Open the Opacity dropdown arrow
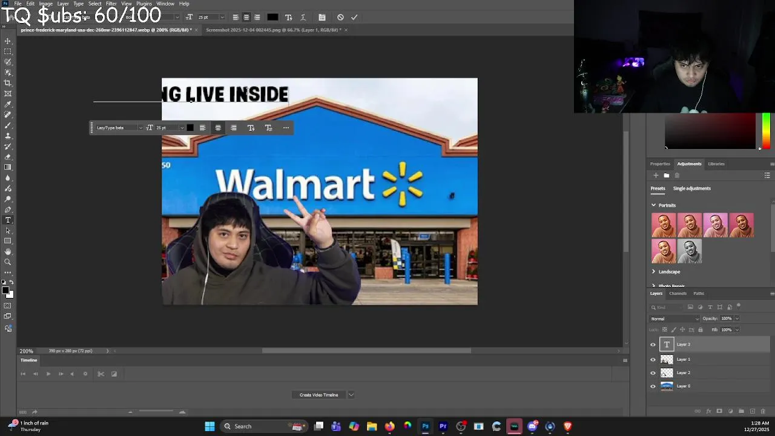775x436 pixels. (x=737, y=319)
